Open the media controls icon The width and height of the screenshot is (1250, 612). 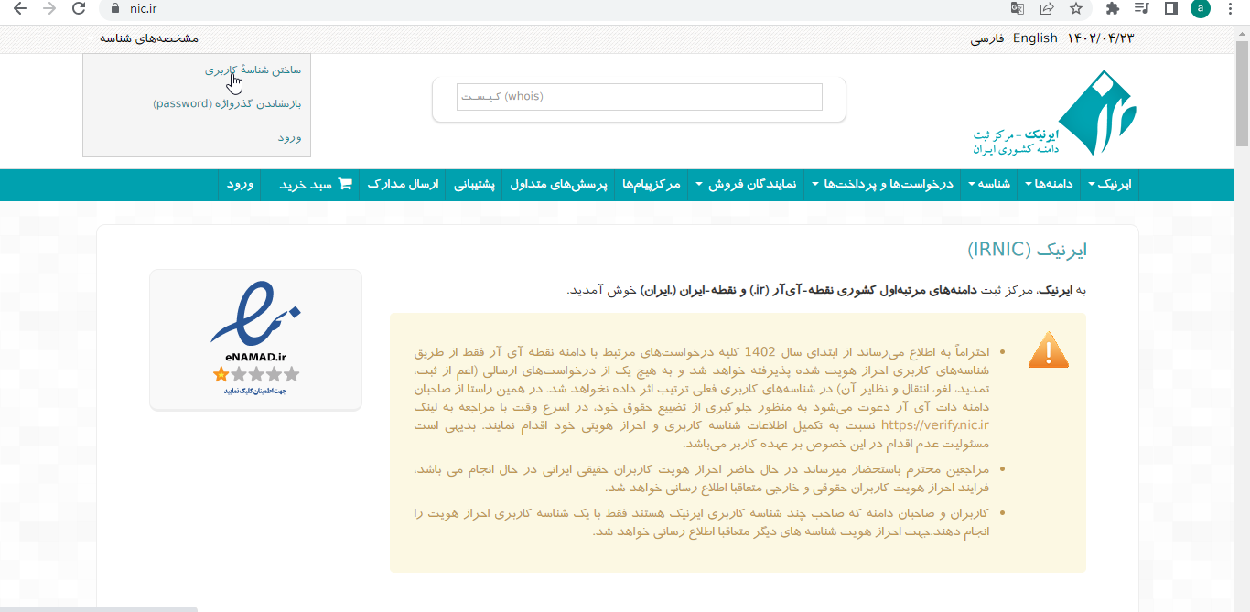[1141, 8]
